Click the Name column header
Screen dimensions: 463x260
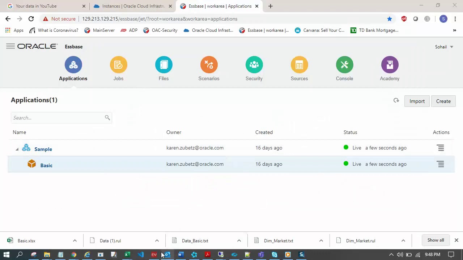click(20, 132)
